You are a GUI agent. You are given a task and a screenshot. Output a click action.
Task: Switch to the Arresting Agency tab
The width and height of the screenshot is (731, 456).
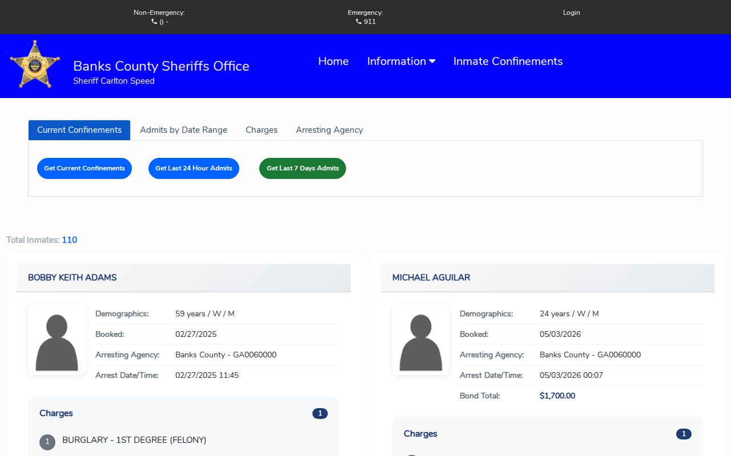(330, 130)
